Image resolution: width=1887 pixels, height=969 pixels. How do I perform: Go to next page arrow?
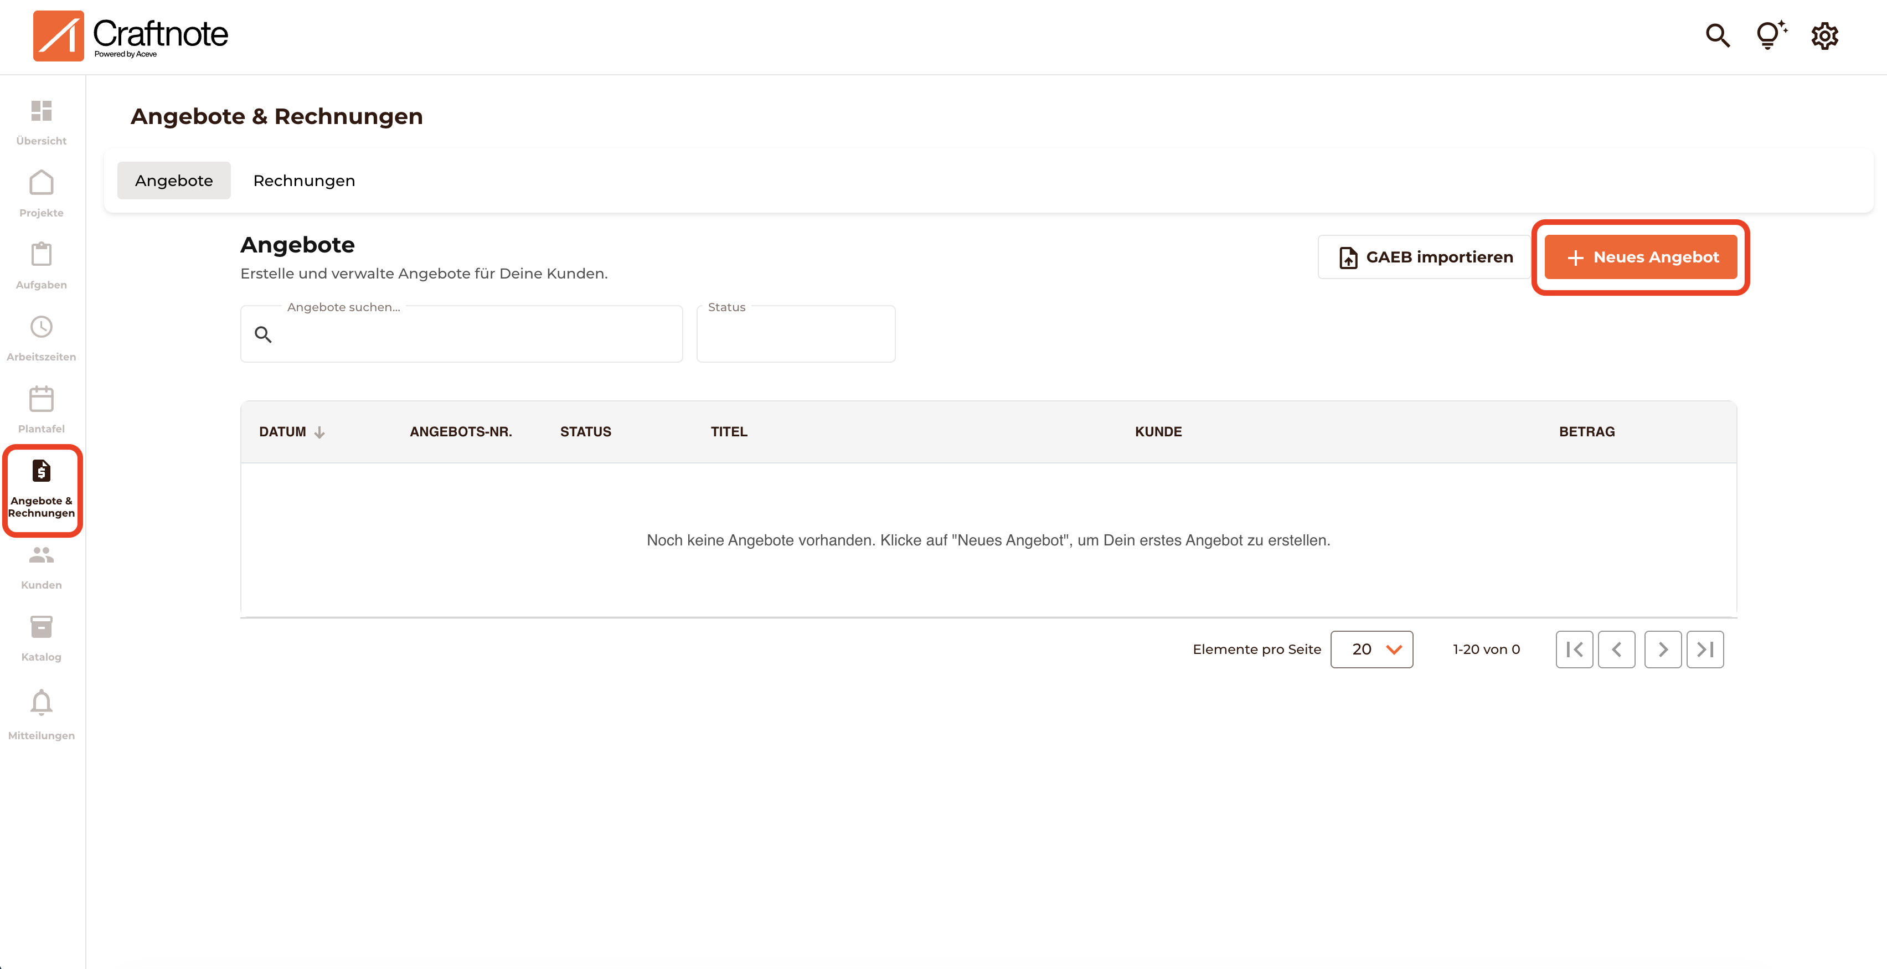[x=1662, y=650]
